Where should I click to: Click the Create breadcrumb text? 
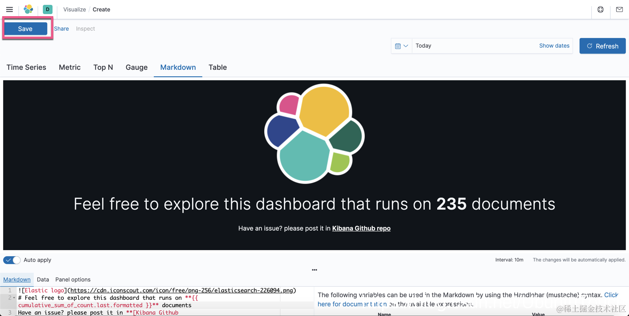tap(101, 9)
